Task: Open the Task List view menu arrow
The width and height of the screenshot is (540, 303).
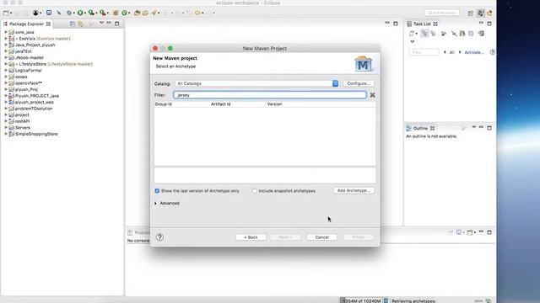Action: pos(413,41)
